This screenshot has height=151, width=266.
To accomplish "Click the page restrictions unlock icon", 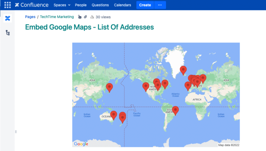I will (x=79, y=17).
